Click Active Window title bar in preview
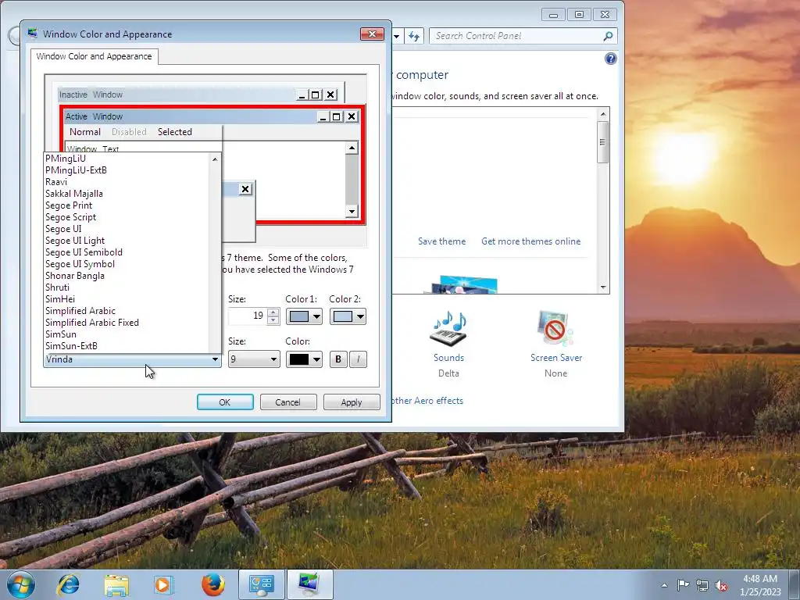The height and width of the screenshot is (600, 800). (189, 116)
